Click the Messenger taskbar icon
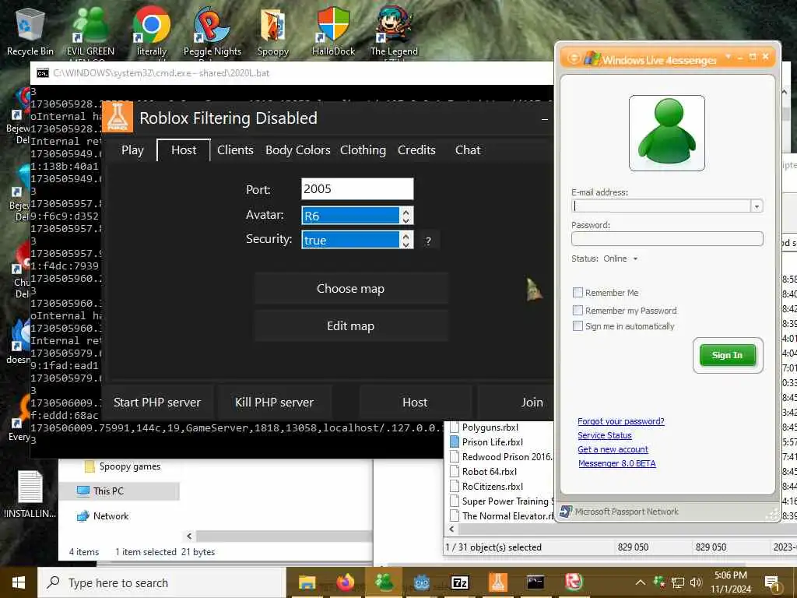Viewport: 797px width, 598px height. pos(383,582)
